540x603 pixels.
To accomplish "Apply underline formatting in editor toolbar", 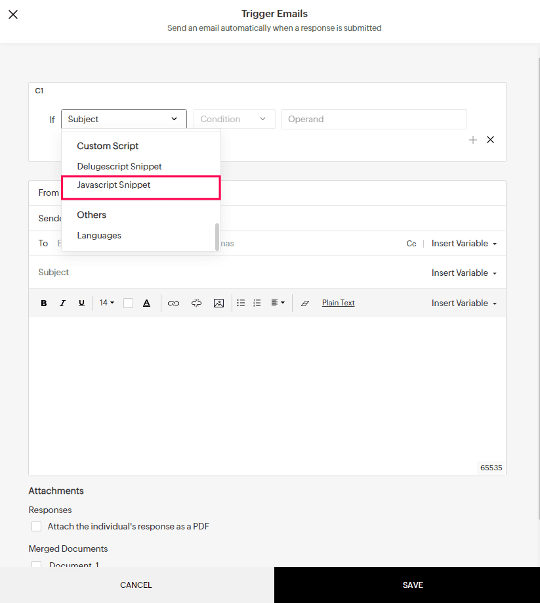I will 81,303.
